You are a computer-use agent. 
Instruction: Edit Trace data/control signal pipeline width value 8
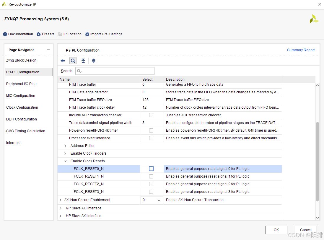click(x=152, y=123)
